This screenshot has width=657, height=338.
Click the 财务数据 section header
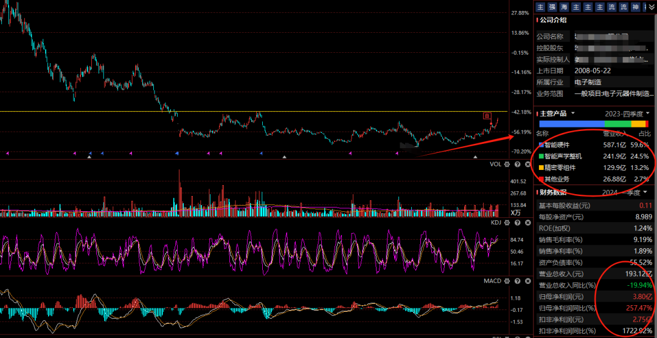(x=553, y=192)
